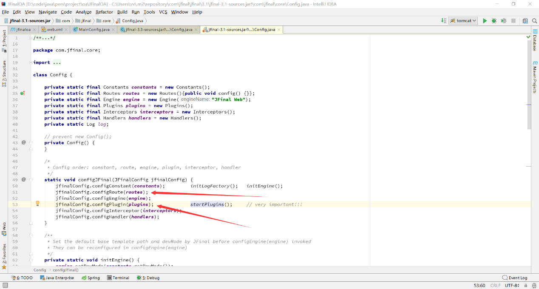Run the tomcat configuration with the green arrow

pyautogui.click(x=485, y=21)
